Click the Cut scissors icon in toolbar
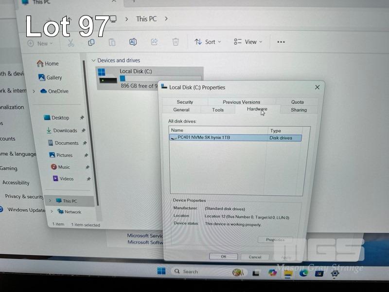 pos(71,43)
